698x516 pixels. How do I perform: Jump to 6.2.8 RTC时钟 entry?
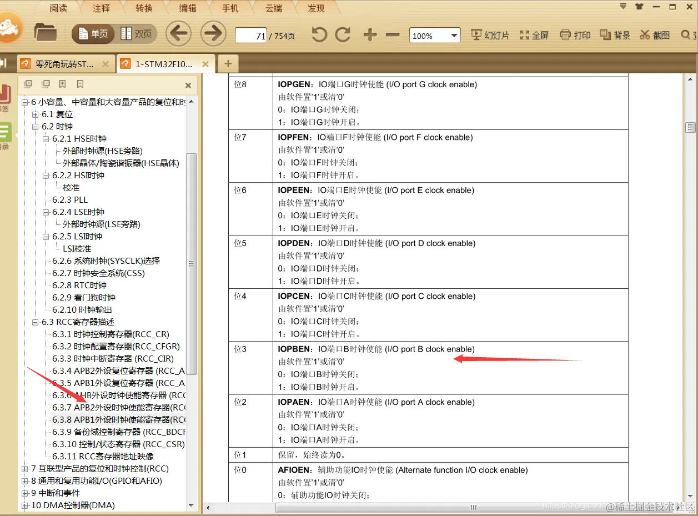(79, 285)
